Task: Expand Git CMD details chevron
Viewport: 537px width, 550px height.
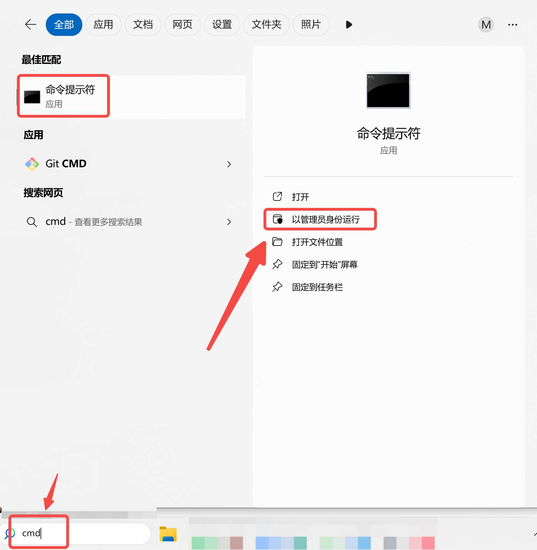Action: [x=229, y=164]
